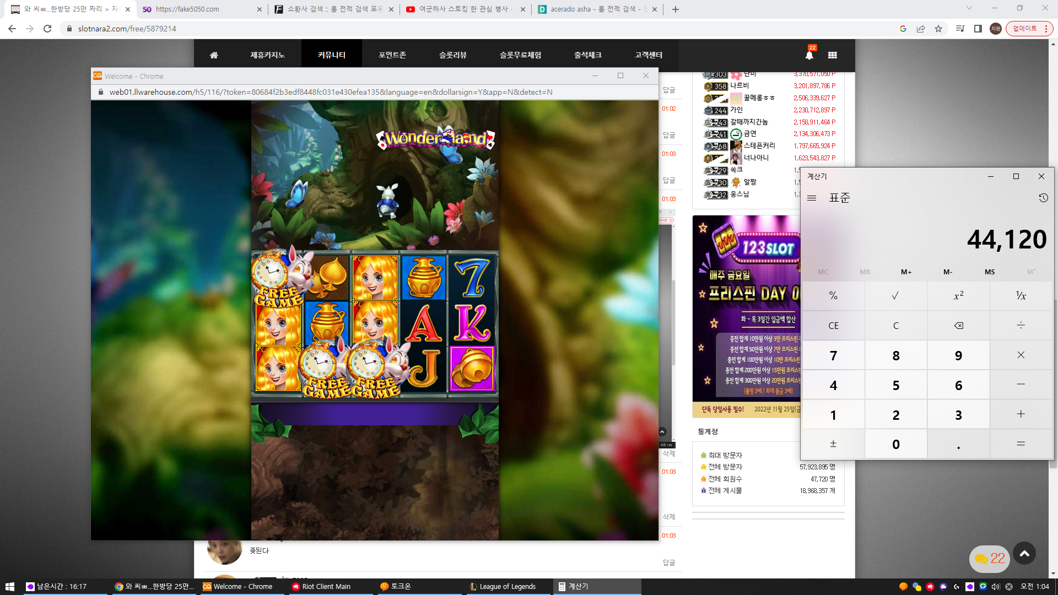Click calculator plus key
Image resolution: width=1058 pixels, height=595 pixels.
(1021, 414)
